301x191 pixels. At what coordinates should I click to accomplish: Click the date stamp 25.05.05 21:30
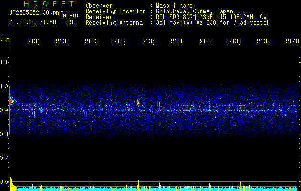click(x=33, y=22)
